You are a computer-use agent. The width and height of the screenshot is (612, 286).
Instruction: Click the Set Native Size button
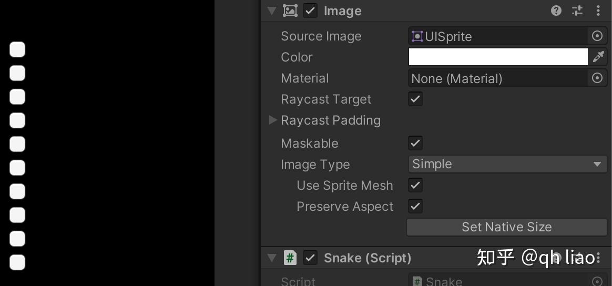point(507,227)
